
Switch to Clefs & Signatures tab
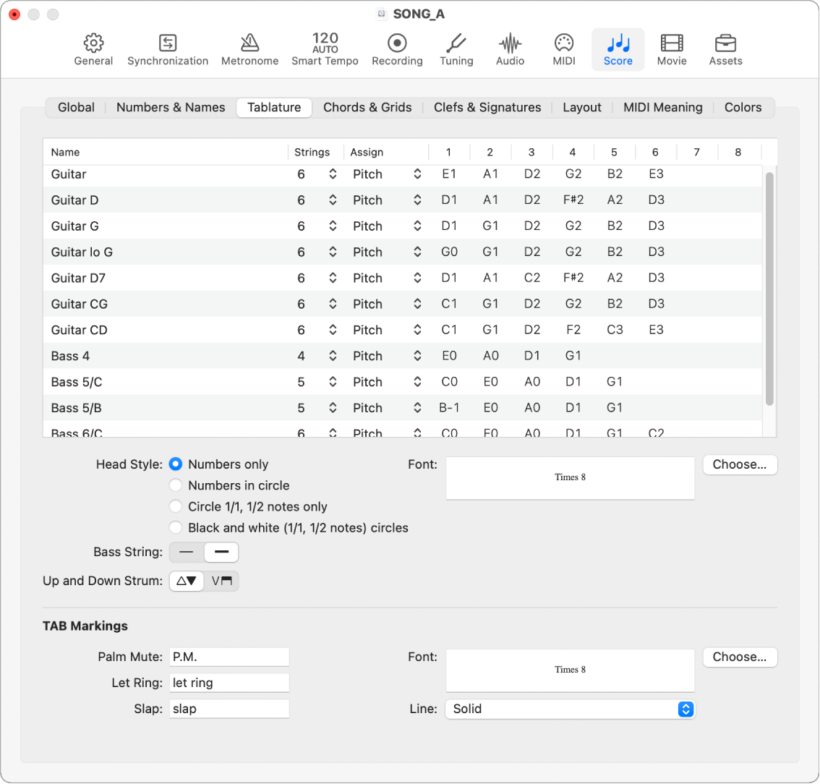click(487, 108)
